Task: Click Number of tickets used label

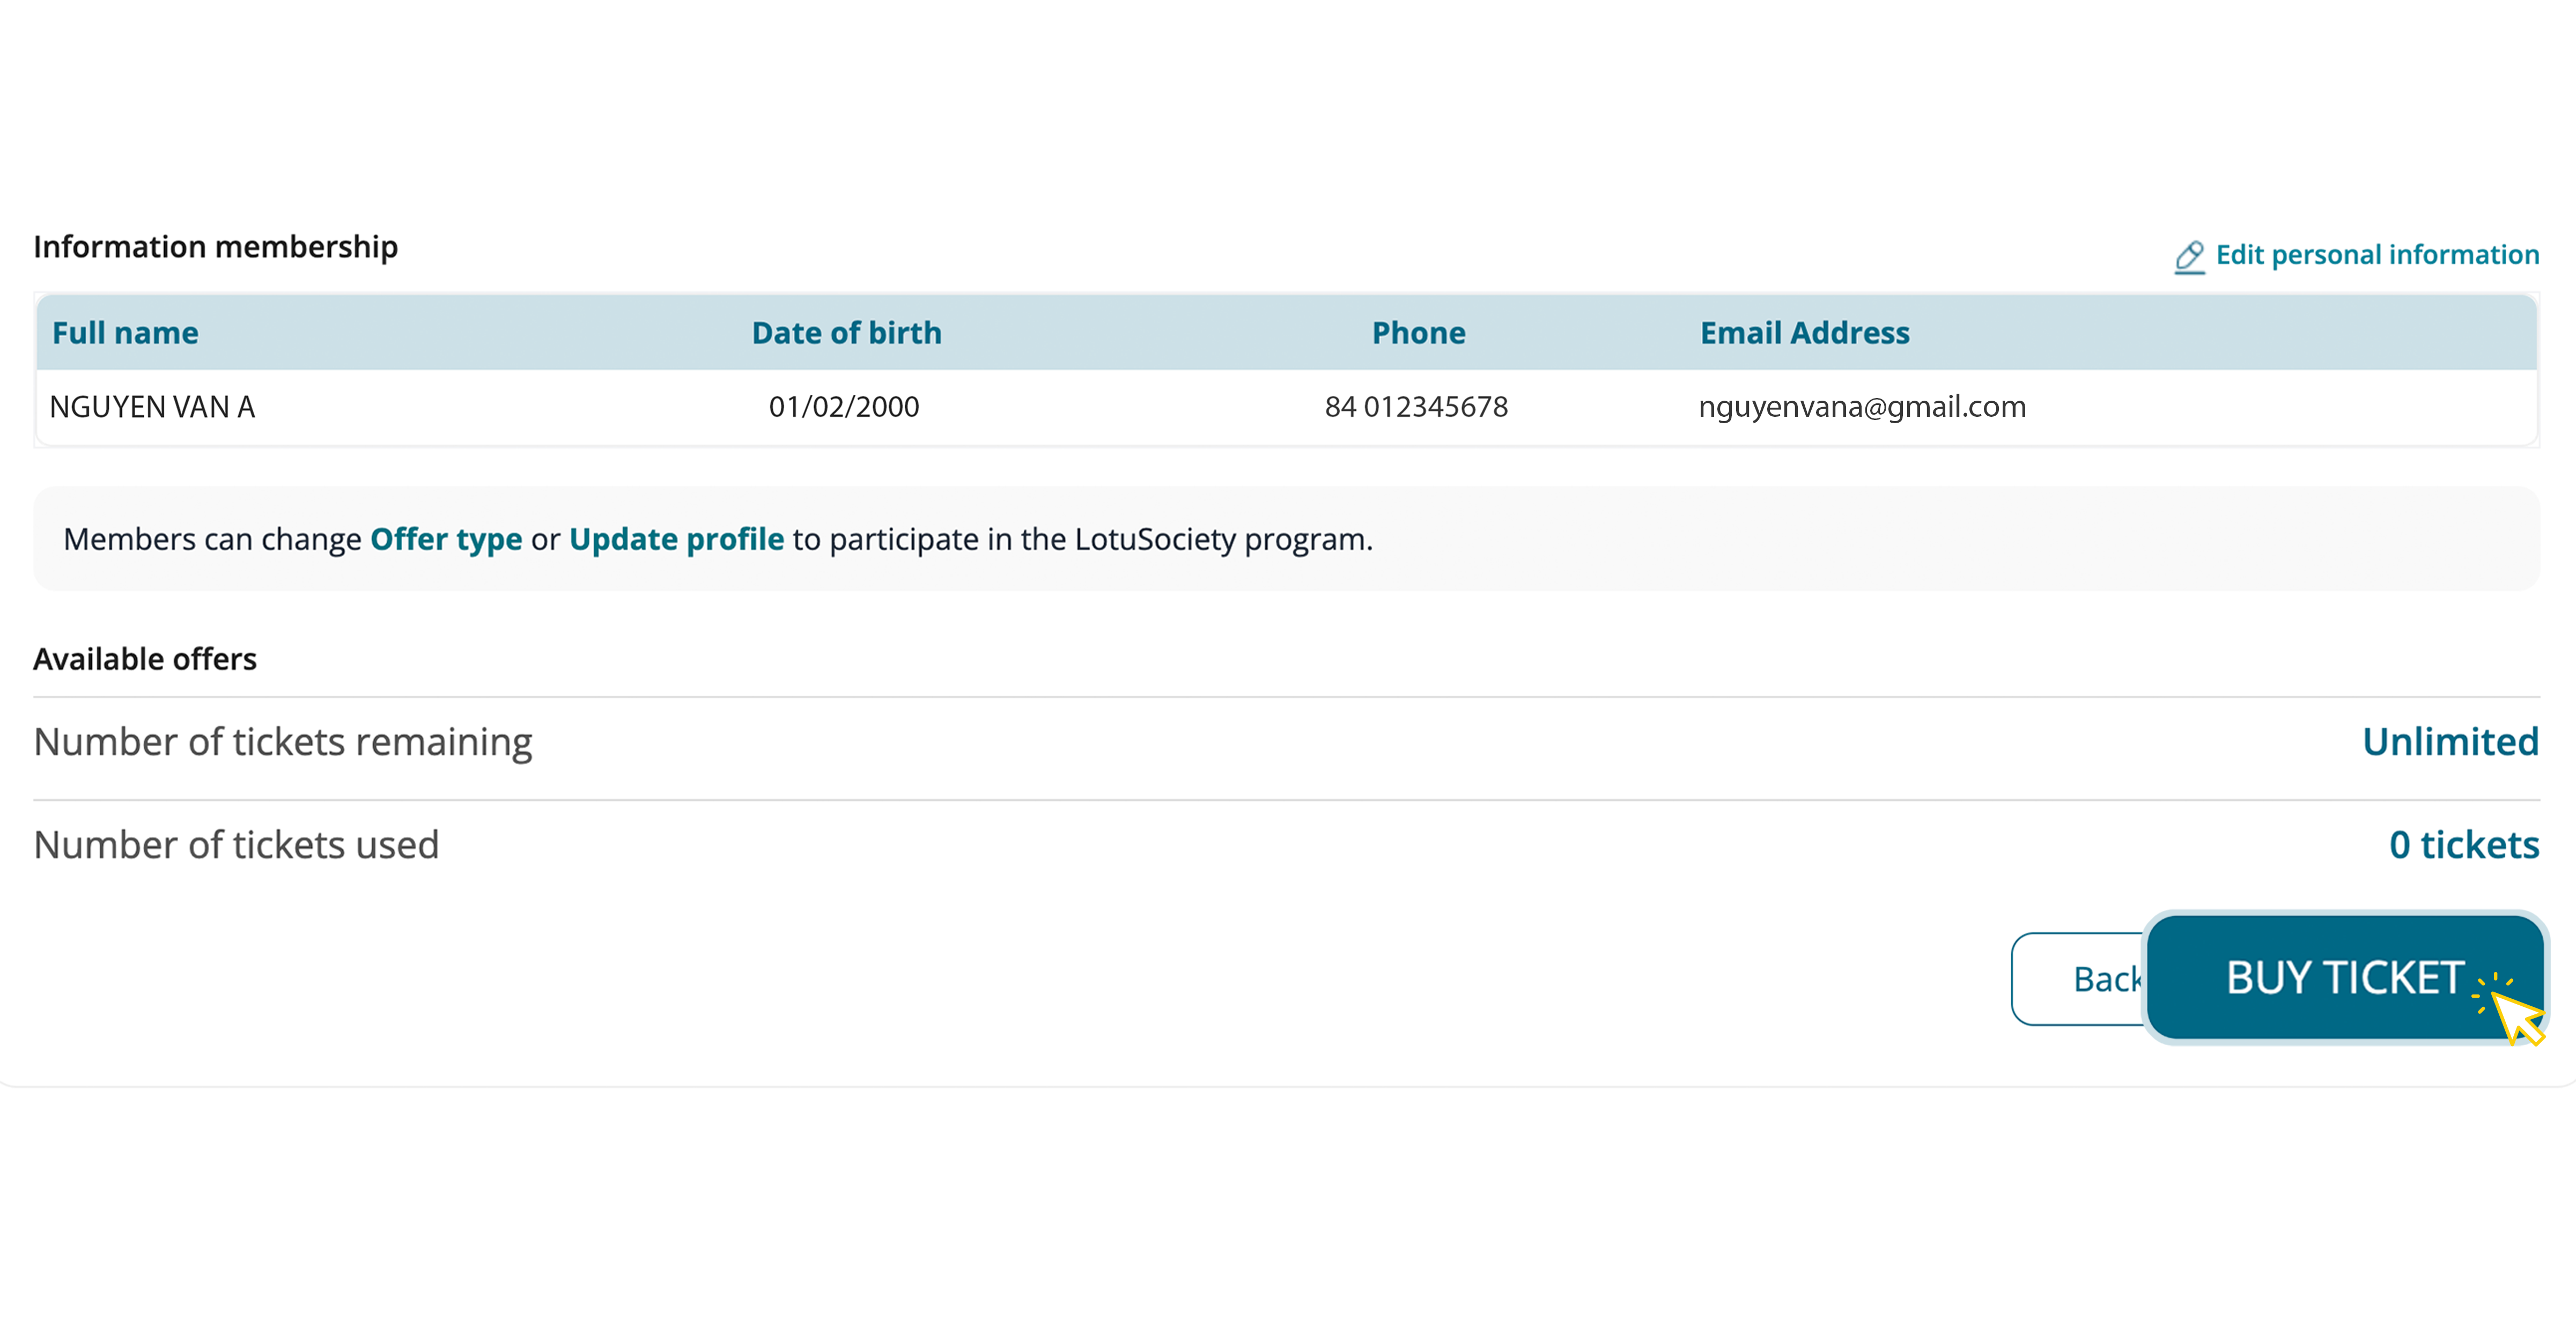Action: click(x=236, y=845)
